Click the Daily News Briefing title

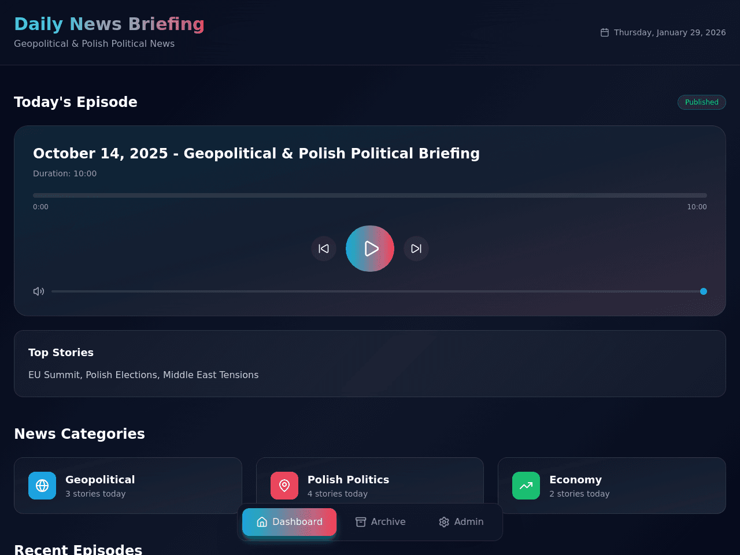[109, 24]
